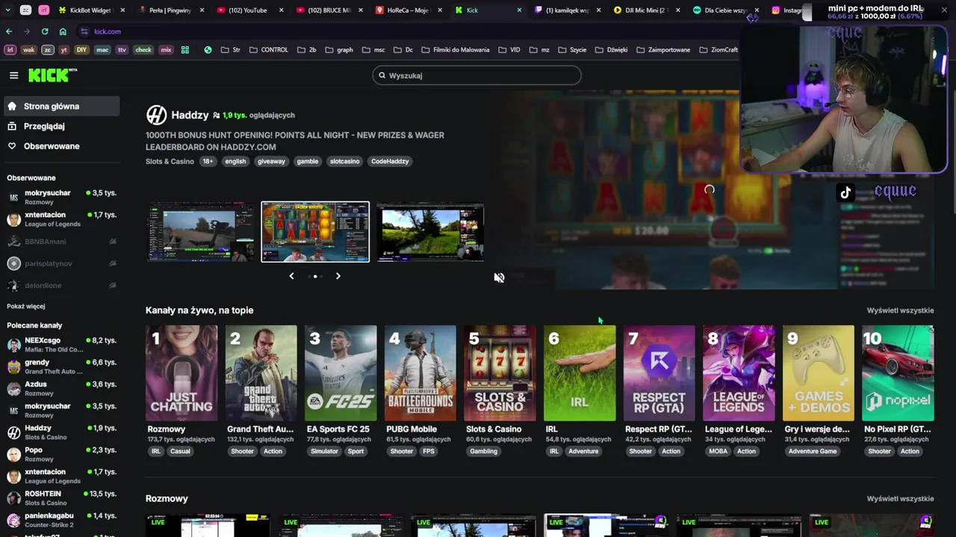Select MOBA tag under League of Legends
Image resolution: width=956 pixels, height=537 pixels.
[x=718, y=451]
